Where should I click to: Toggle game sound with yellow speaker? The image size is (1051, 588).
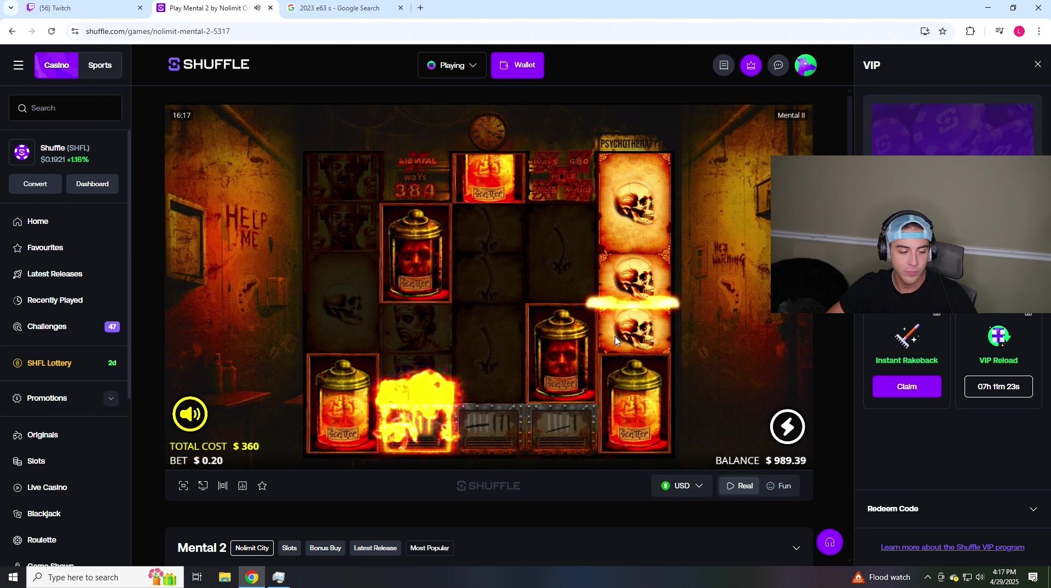[190, 414]
